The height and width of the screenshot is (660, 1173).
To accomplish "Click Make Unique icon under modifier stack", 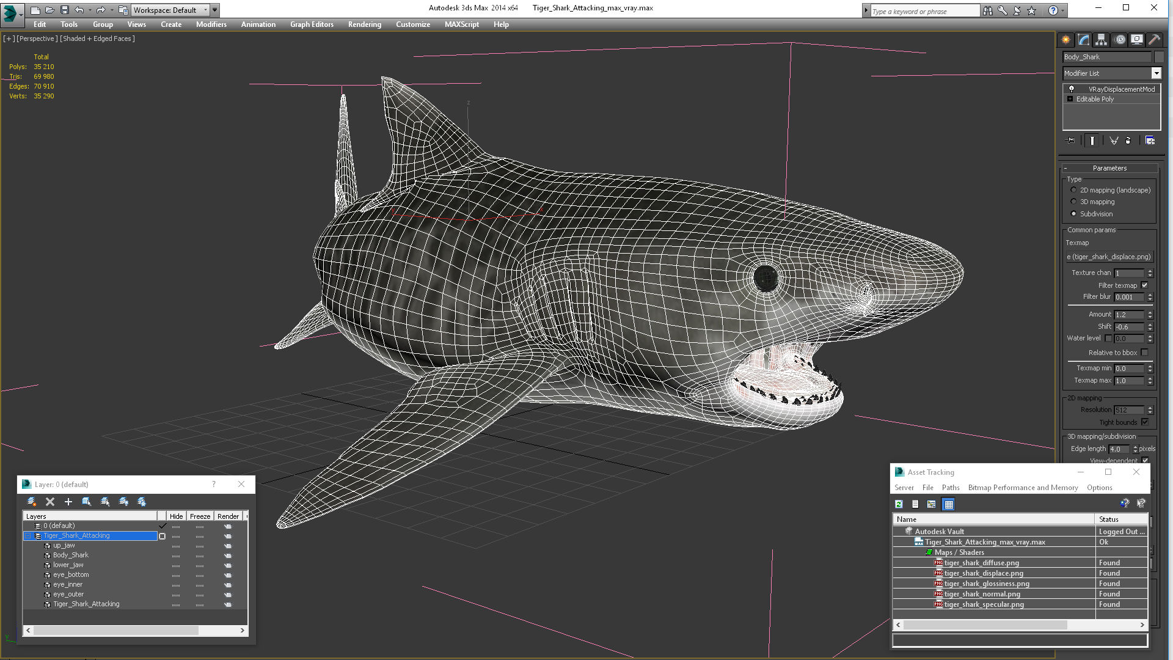I will tap(1114, 141).
